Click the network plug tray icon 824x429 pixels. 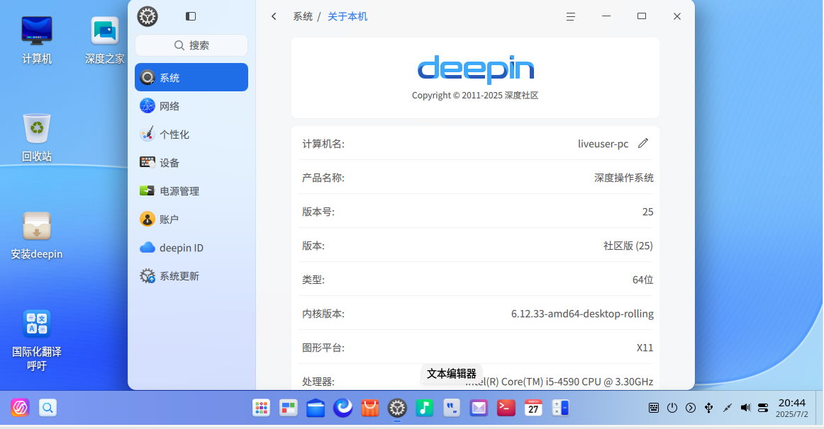coord(728,408)
